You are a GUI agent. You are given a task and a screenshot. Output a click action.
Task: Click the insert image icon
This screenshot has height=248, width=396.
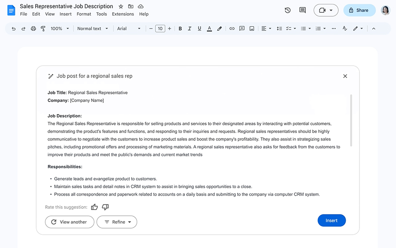[x=252, y=29]
